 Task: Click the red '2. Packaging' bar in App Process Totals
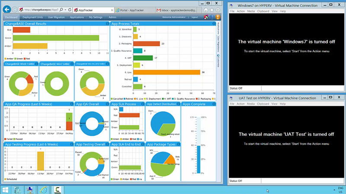pyautogui.click(x=147, y=44)
